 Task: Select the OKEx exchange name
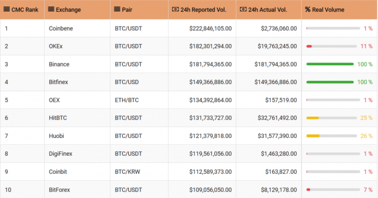56,46
